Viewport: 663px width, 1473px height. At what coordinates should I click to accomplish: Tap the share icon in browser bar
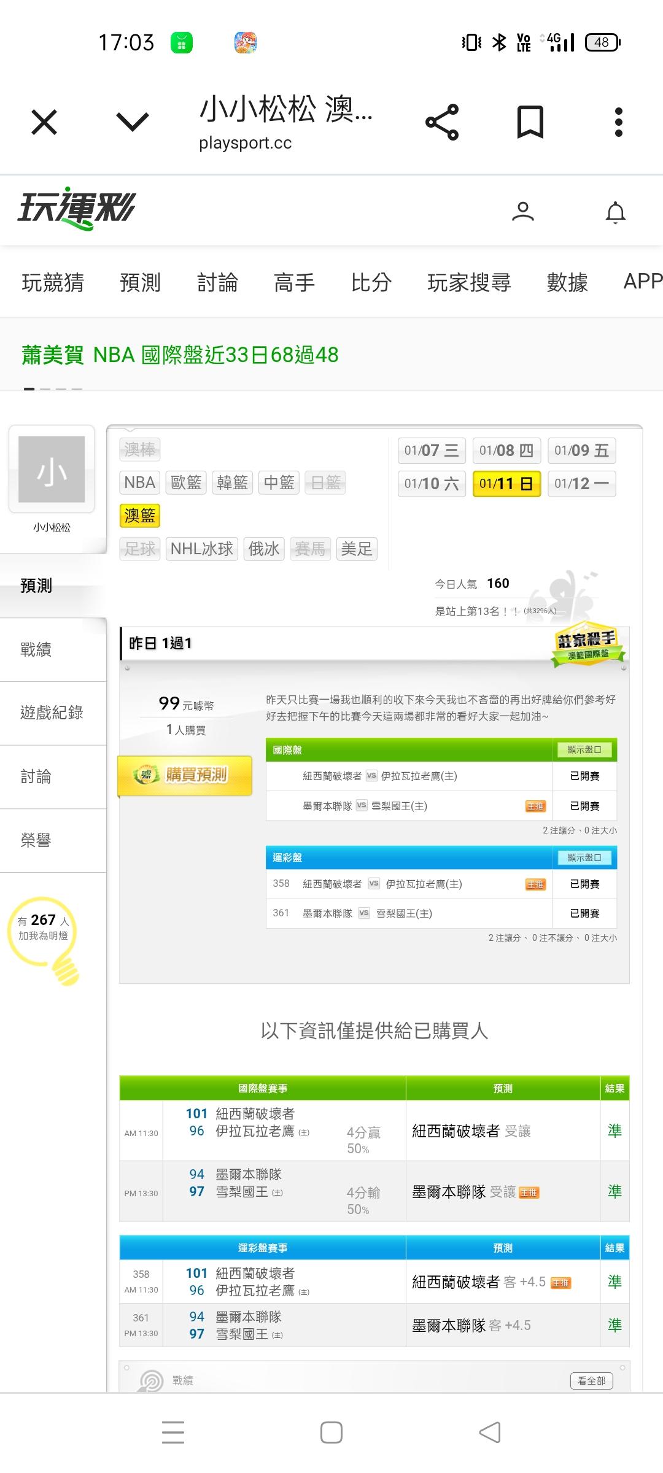[442, 122]
